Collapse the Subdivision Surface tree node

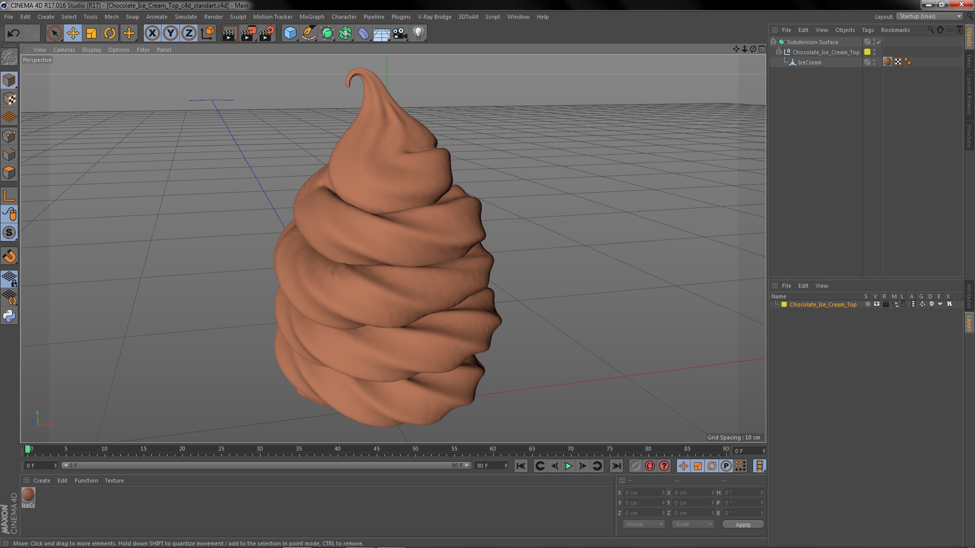(773, 42)
